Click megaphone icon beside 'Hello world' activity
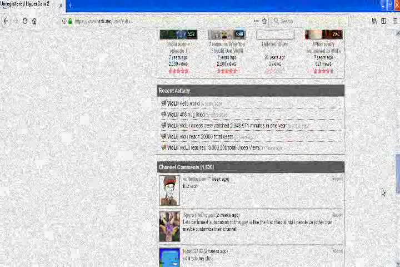Screen dimensions: 400x267 [x=163, y=103]
